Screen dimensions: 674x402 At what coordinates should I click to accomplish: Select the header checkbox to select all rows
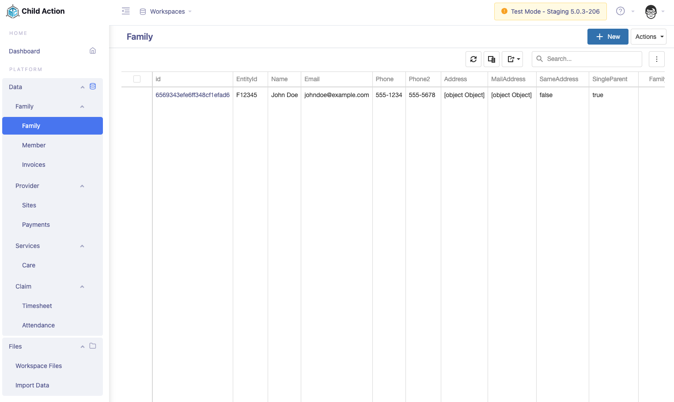tap(137, 79)
